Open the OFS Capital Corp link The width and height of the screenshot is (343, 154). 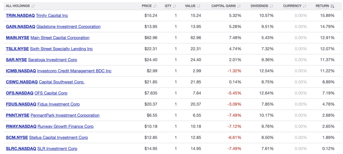[51, 93]
